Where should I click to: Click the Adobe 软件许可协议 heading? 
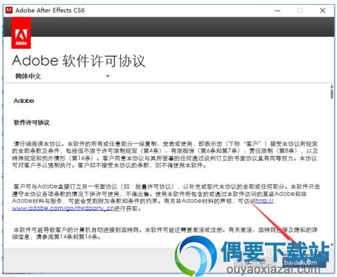79,61
